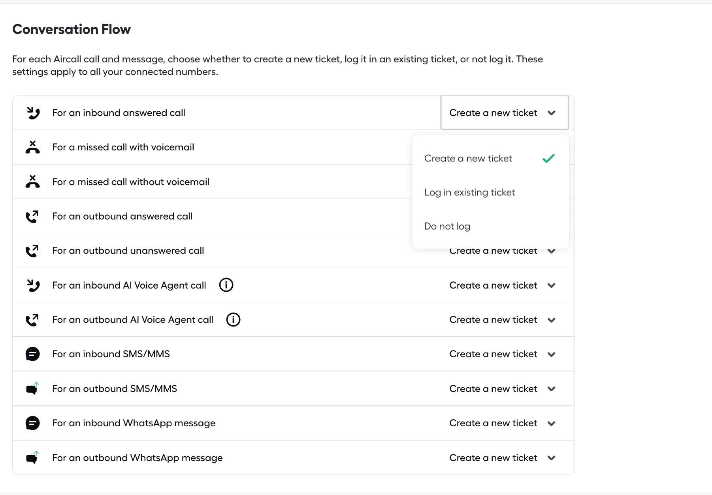Expand dropdown for inbound AI Voice Agent call
The image size is (712, 495).
pos(503,285)
